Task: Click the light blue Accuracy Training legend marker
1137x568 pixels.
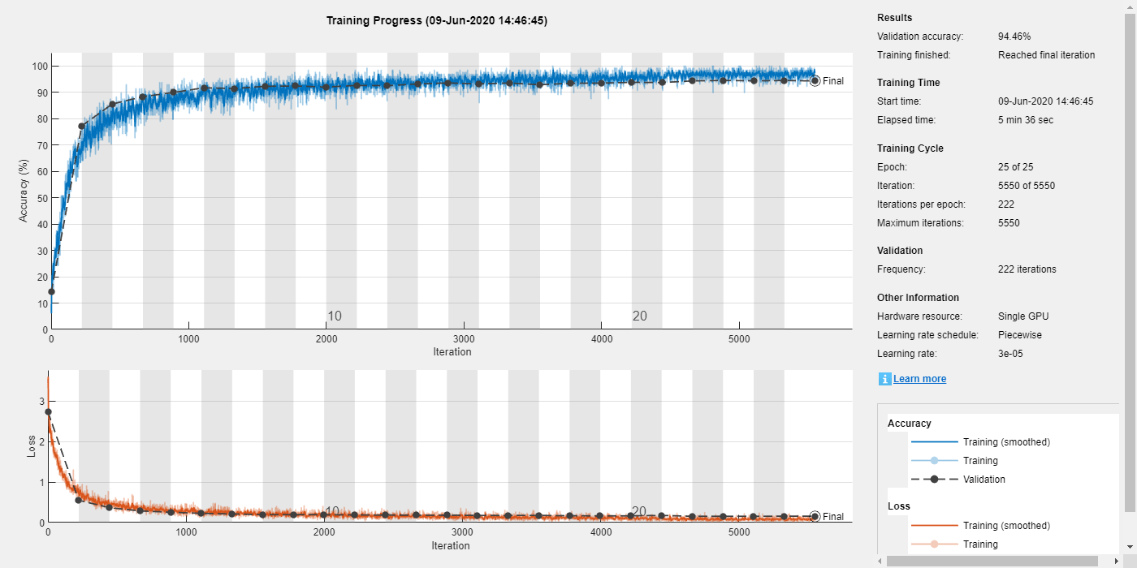Action: (x=934, y=461)
